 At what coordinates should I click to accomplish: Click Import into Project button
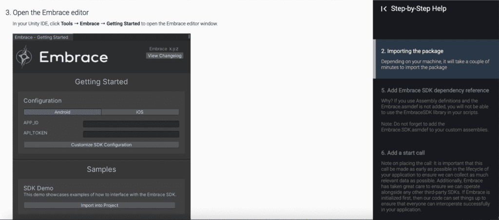point(99,205)
